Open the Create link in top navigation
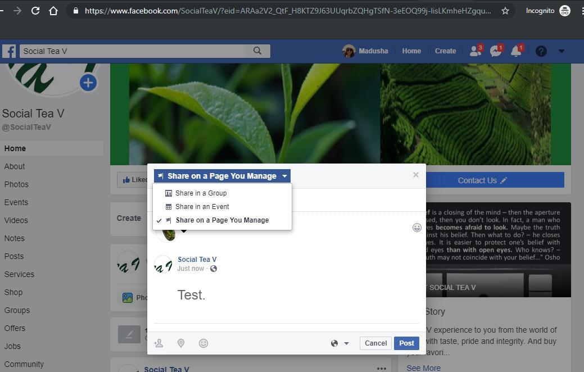584x372 pixels. coord(446,51)
